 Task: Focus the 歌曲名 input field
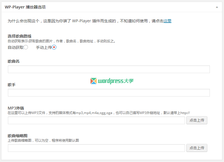(x=109, y=69)
